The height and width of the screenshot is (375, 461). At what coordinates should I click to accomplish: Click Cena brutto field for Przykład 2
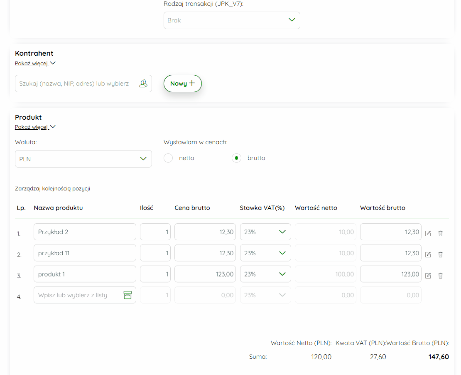[x=205, y=232]
